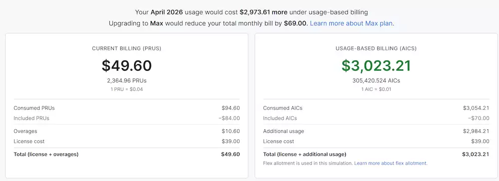Select the $3,023.21 usage-based billing amount

pyautogui.click(x=376, y=66)
